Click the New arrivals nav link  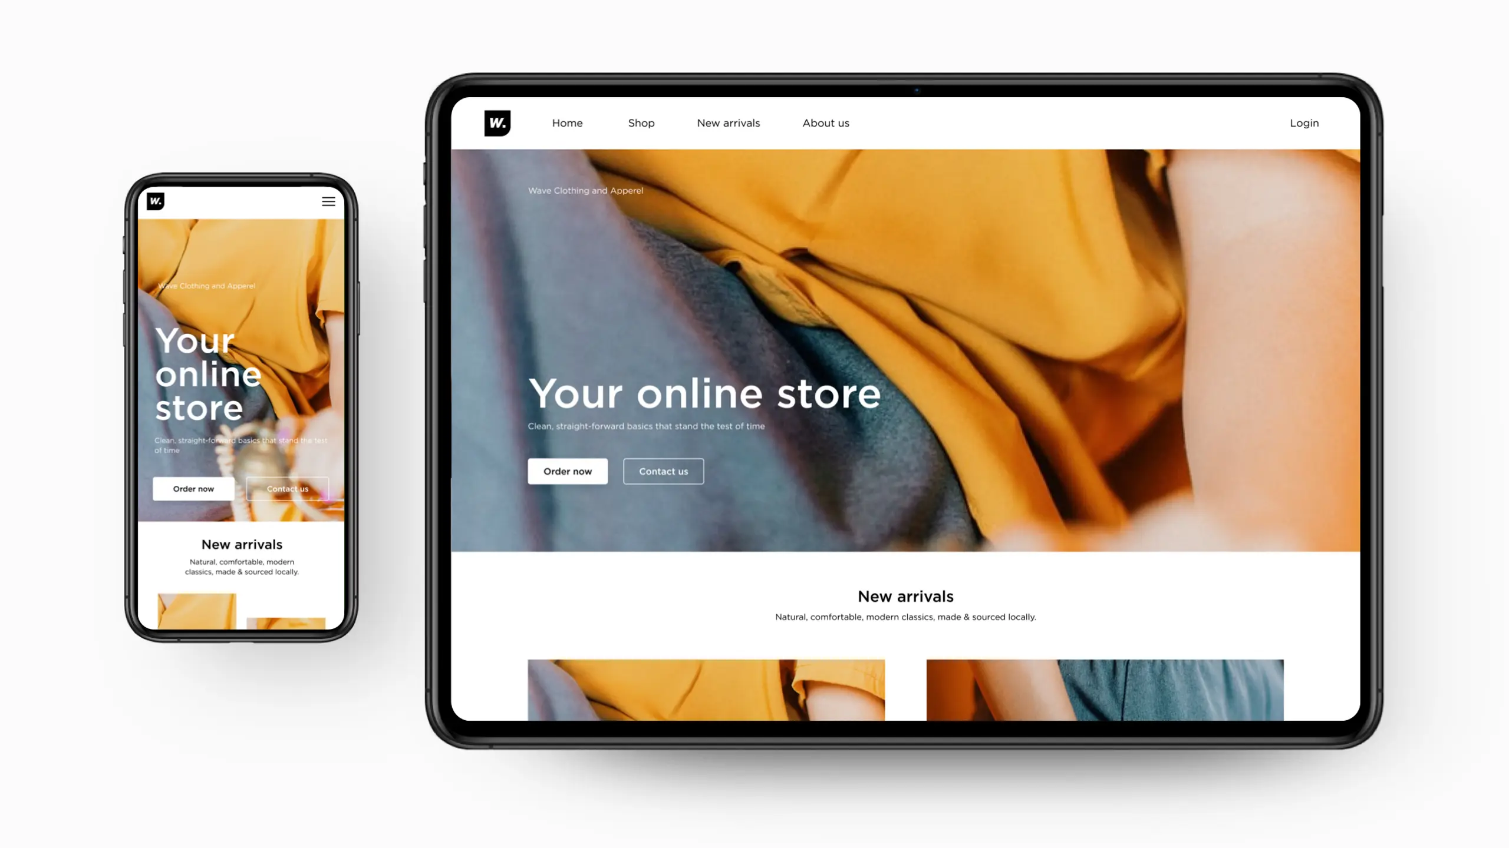pyautogui.click(x=727, y=123)
